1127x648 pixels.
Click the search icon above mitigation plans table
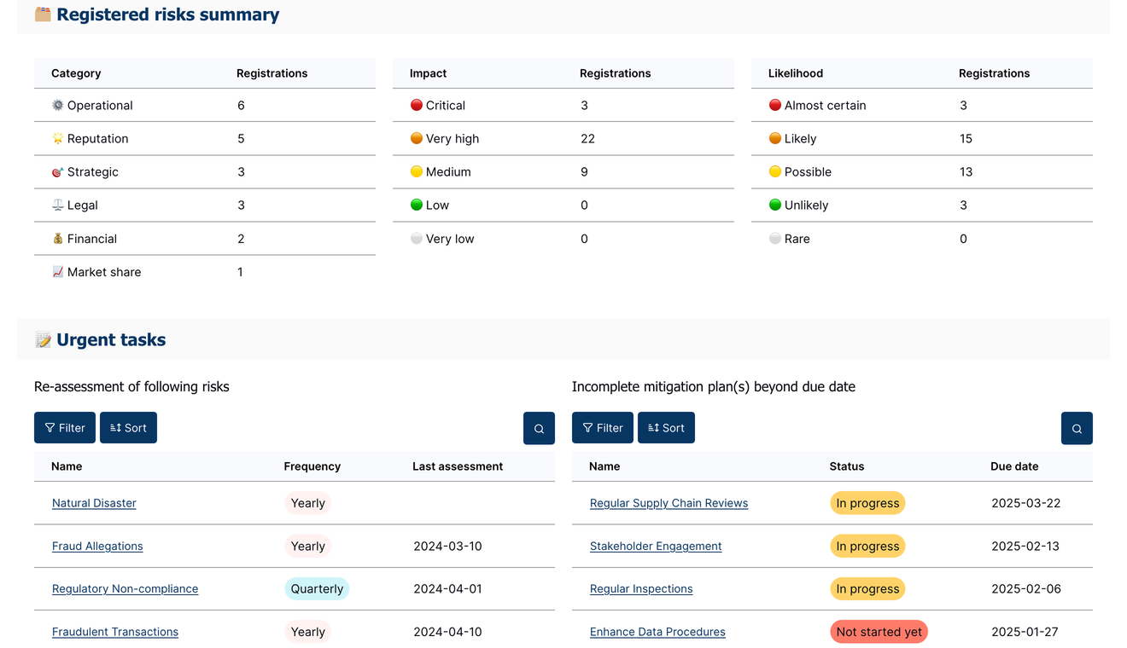1077,428
